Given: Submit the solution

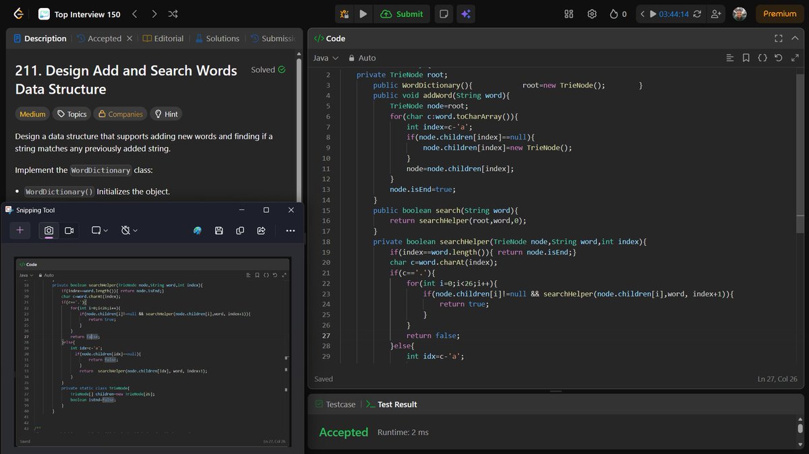Looking at the screenshot, I should pos(402,13).
